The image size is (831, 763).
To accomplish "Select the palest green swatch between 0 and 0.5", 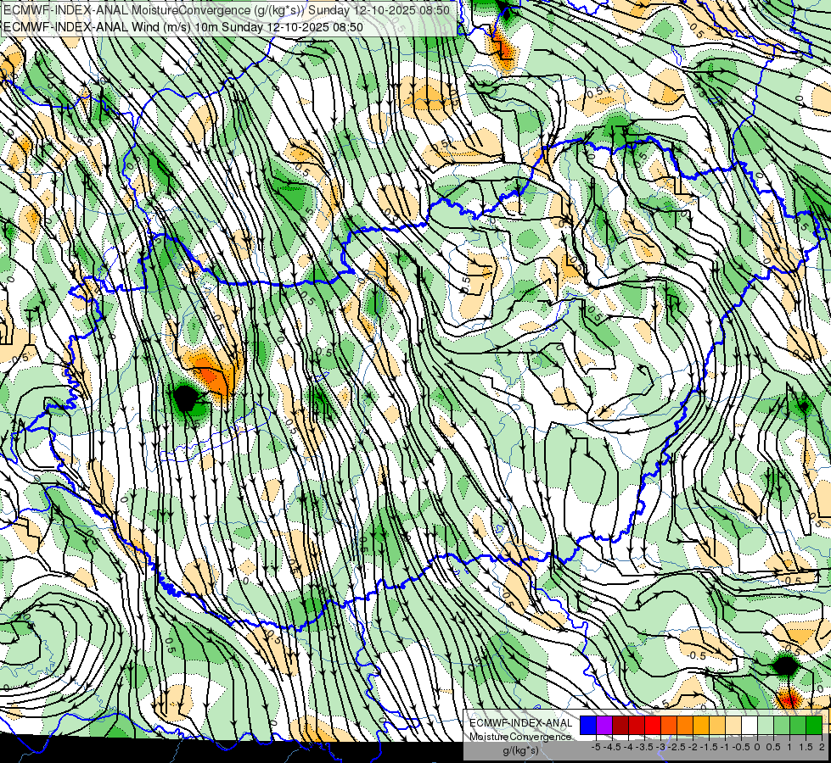I will (x=766, y=725).
